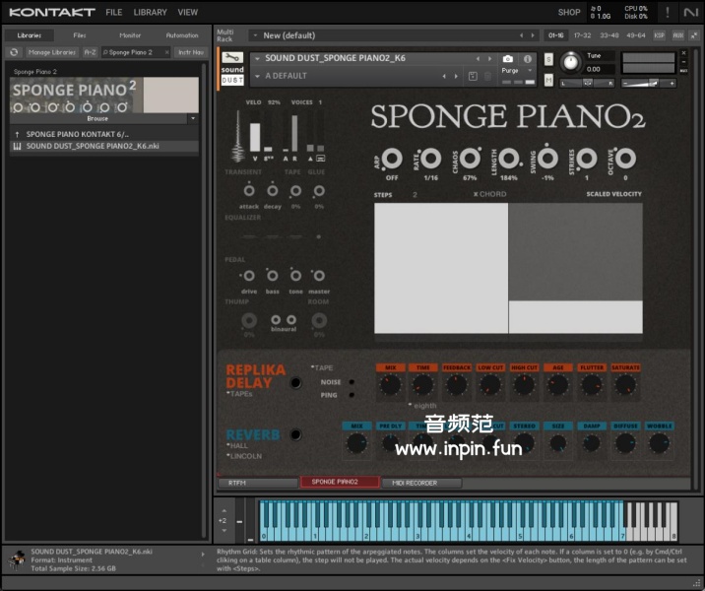Open the instrument info icon
This screenshot has width=705, height=591.
(x=529, y=59)
